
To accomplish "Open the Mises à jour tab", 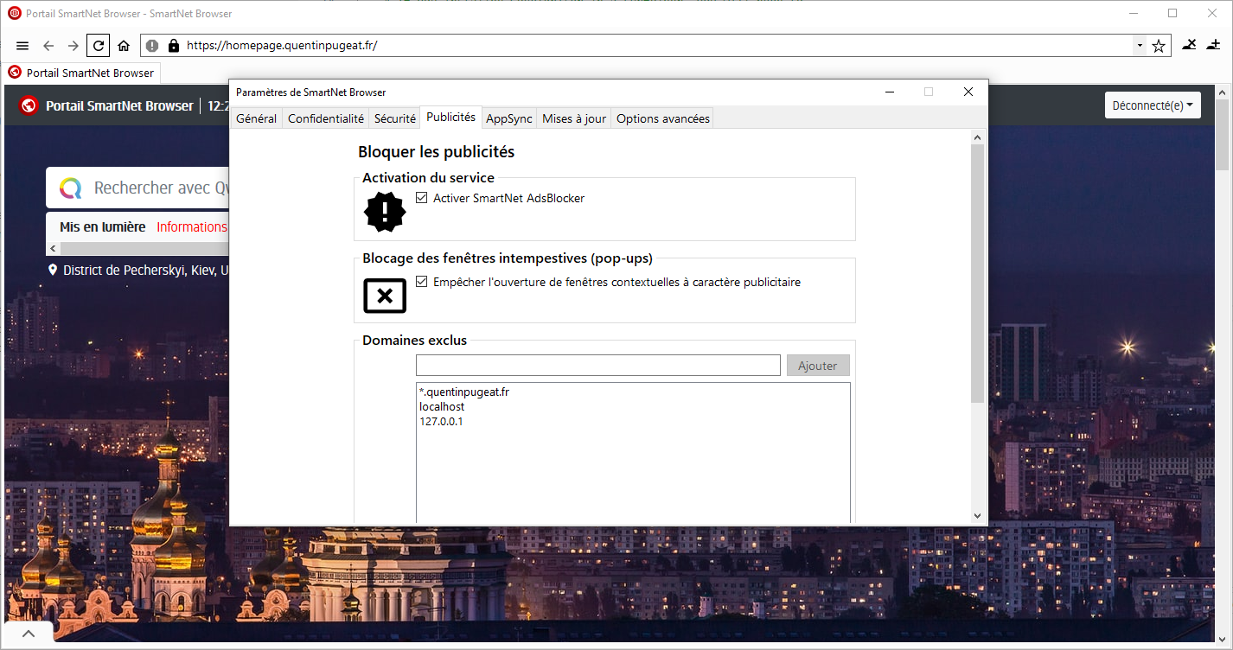I will click(x=574, y=118).
